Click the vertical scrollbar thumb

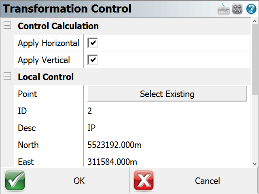click(x=255, y=59)
